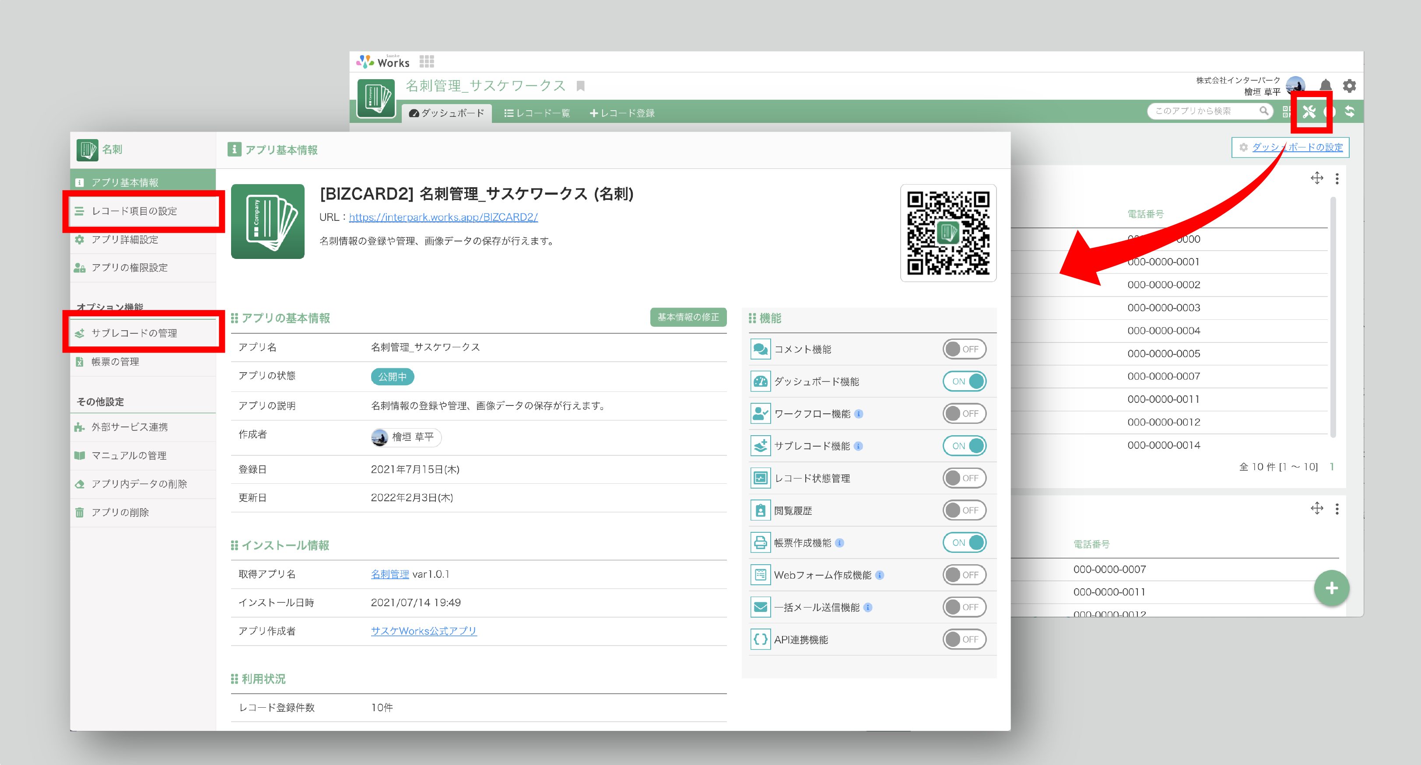This screenshot has width=1421, height=765.
Task: Disable the サブレコード機能 toggle
Action: click(x=964, y=446)
